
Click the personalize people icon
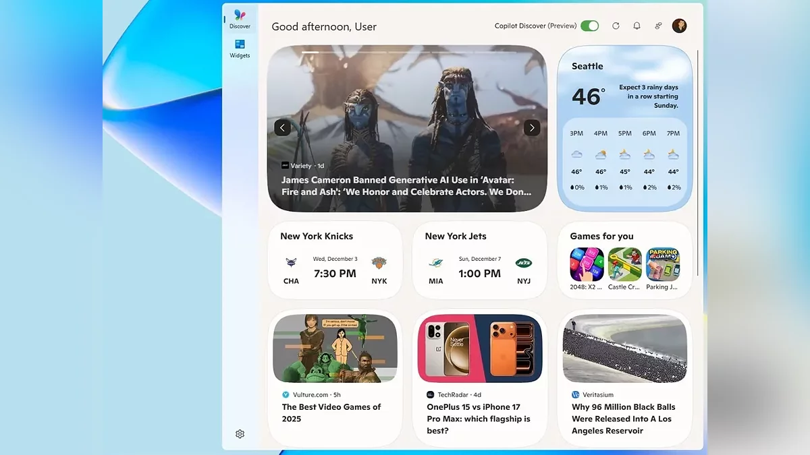pyautogui.click(x=658, y=26)
